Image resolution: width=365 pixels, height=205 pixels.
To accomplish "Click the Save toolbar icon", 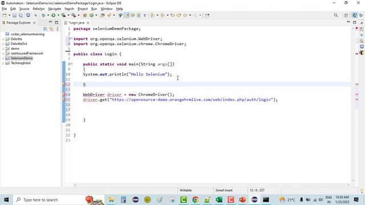I will (x=14, y=15).
